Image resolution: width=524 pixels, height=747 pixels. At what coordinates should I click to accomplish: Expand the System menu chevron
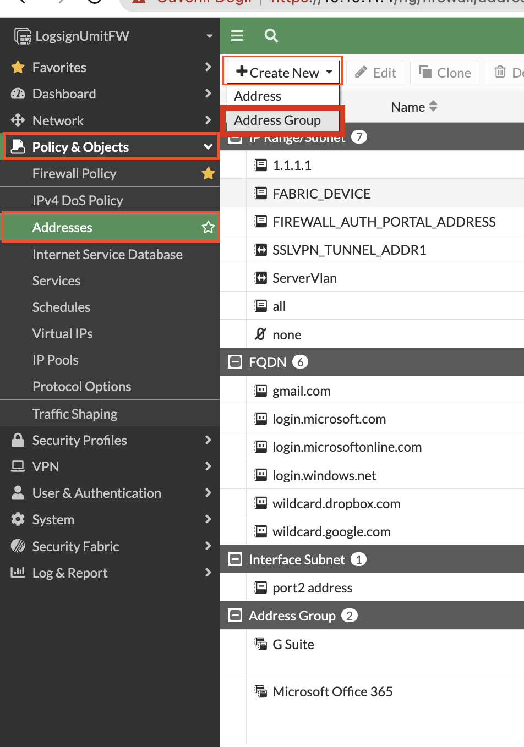208,519
